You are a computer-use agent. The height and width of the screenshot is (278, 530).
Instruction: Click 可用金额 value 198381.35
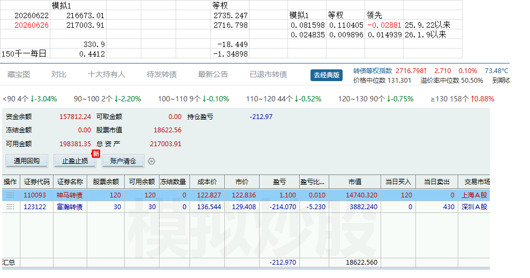tap(75, 144)
